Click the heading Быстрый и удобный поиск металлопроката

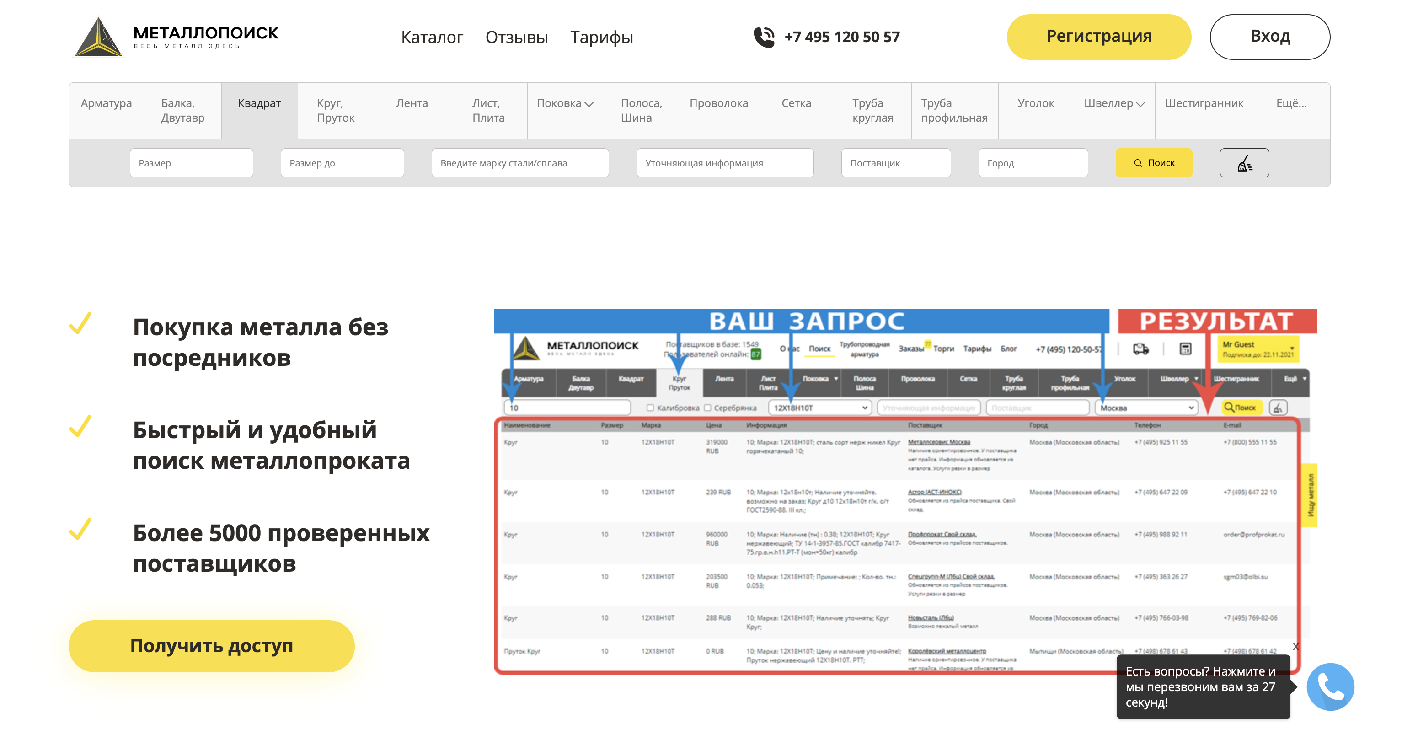click(271, 445)
